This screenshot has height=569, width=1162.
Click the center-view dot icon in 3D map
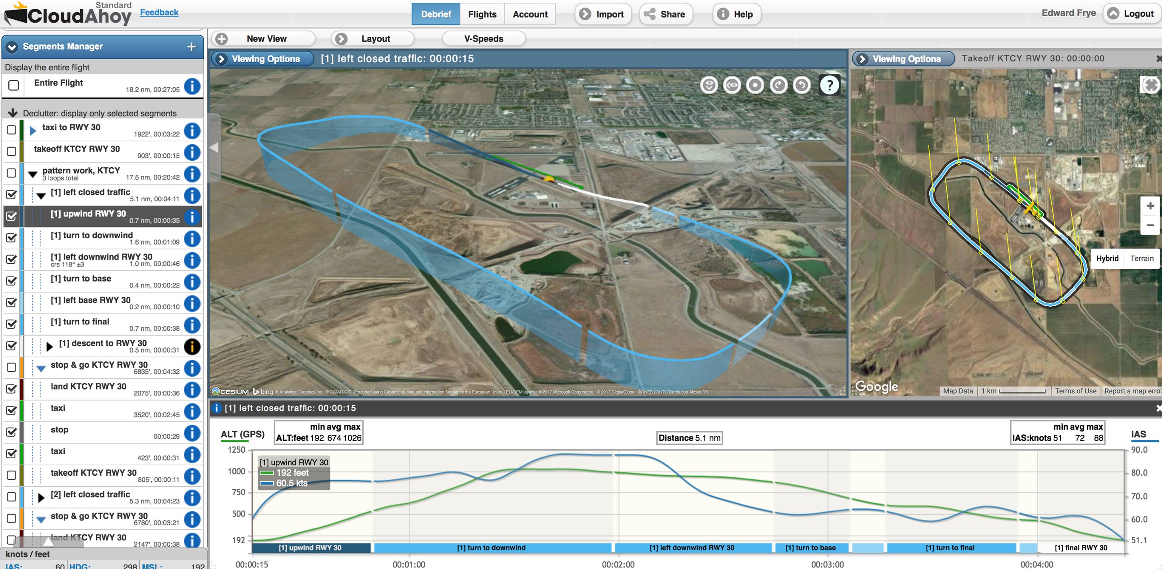point(755,85)
